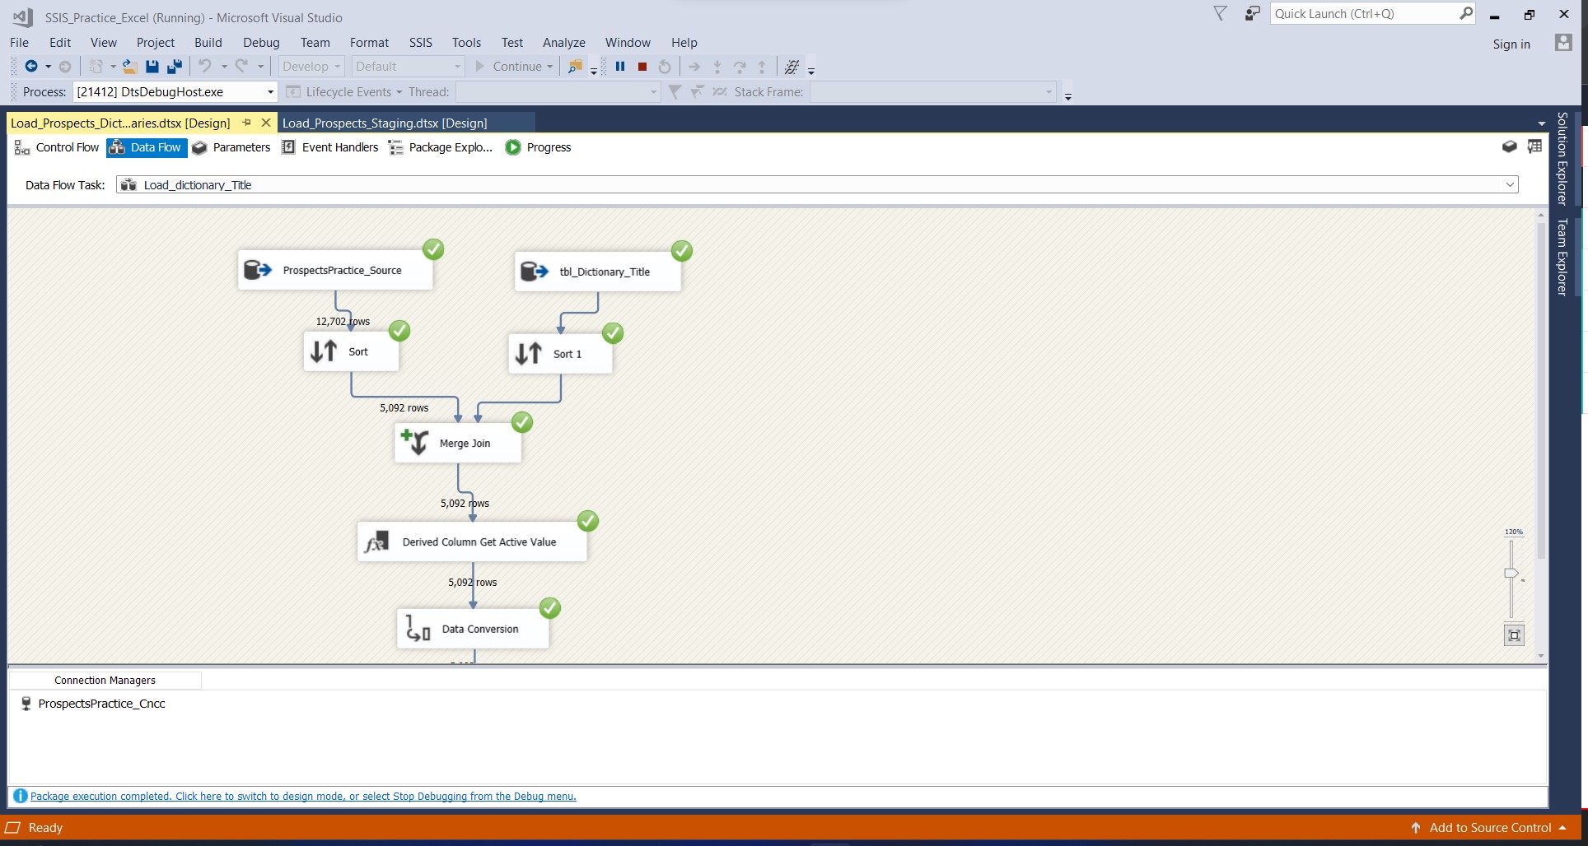Open the Debug menu
1588x846 pixels.
pyautogui.click(x=261, y=43)
